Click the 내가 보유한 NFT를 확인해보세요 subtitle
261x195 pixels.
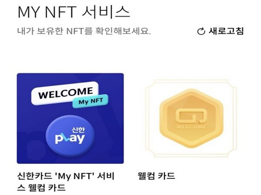pyautogui.click(x=84, y=31)
